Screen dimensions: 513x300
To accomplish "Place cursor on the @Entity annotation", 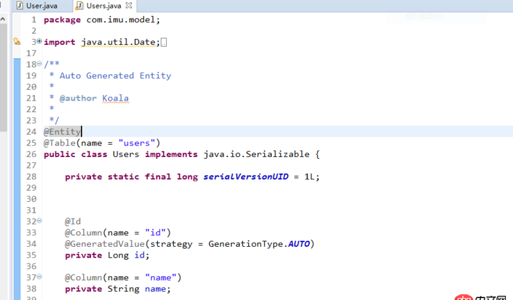I will (62, 131).
